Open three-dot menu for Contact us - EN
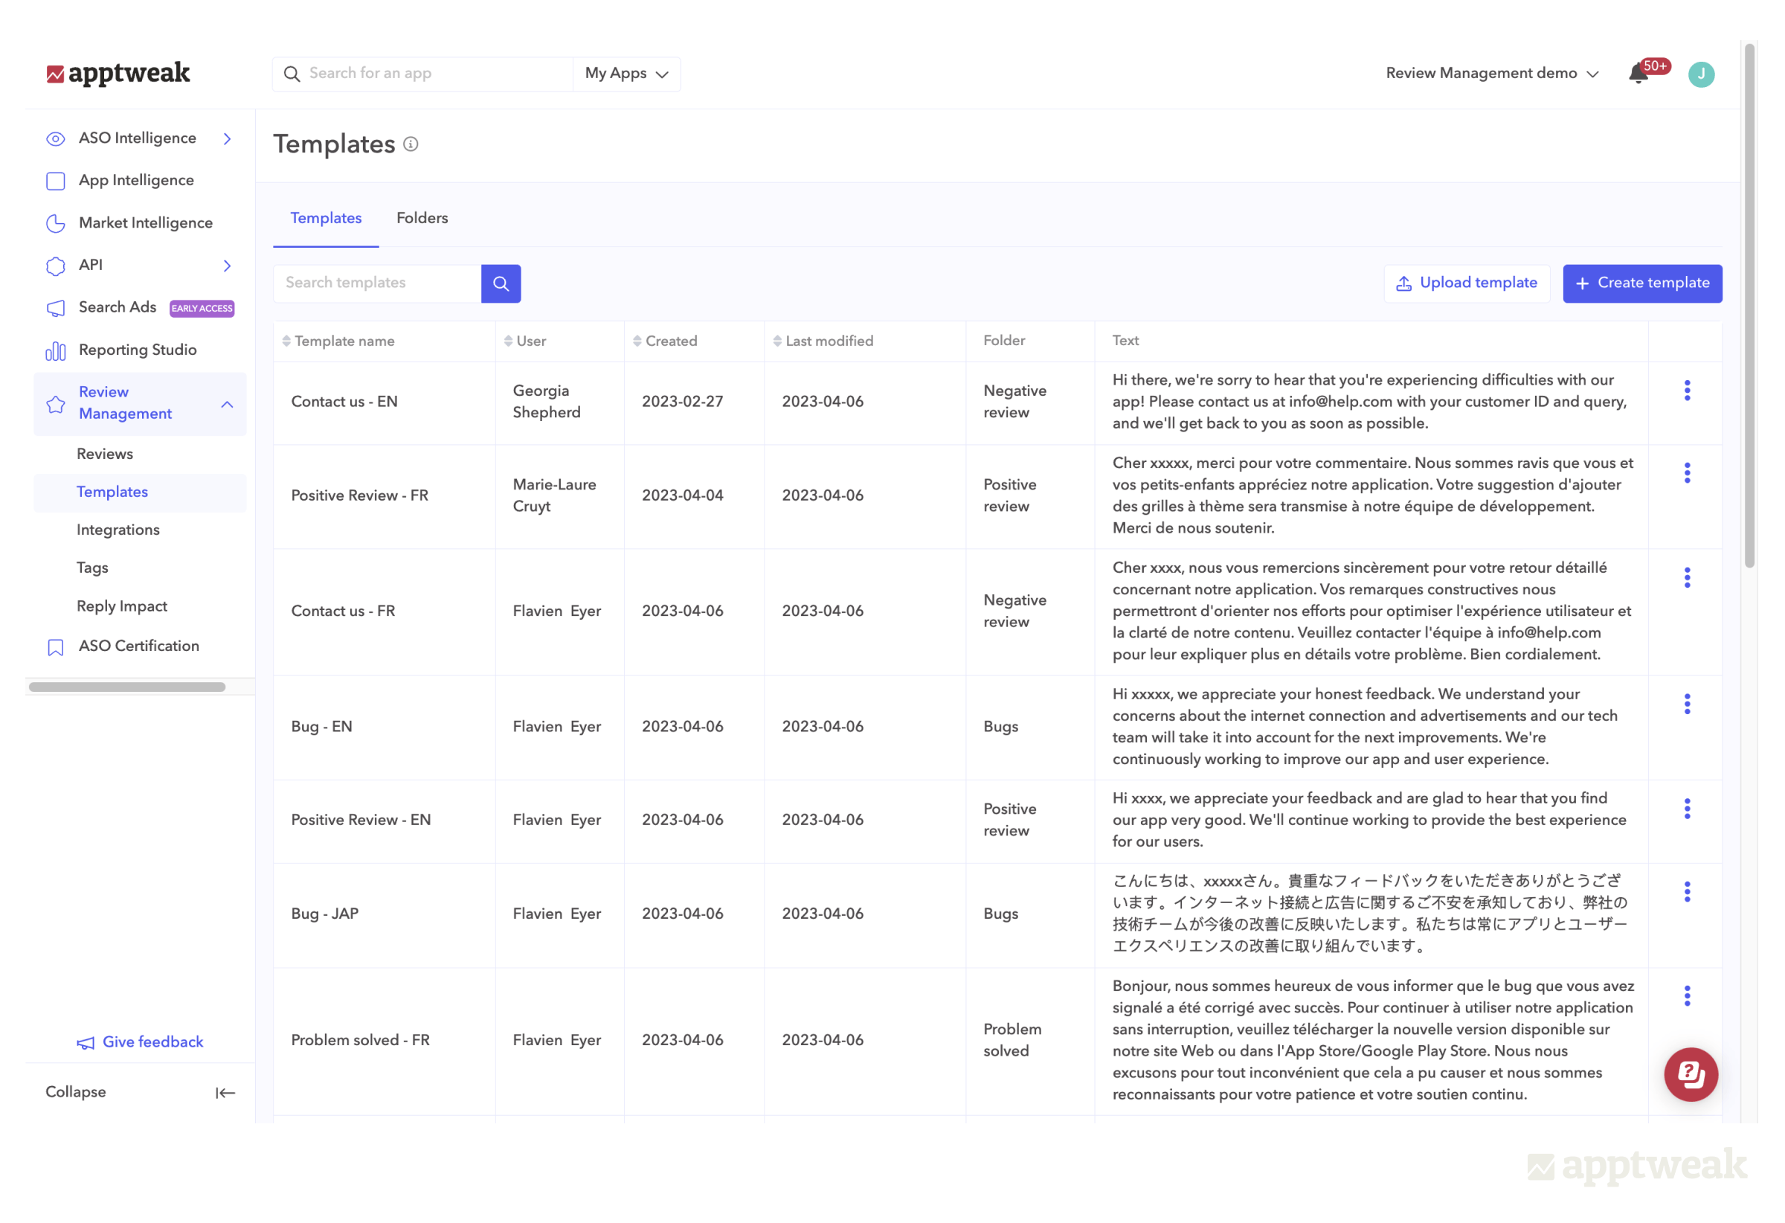 tap(1687, 391)
